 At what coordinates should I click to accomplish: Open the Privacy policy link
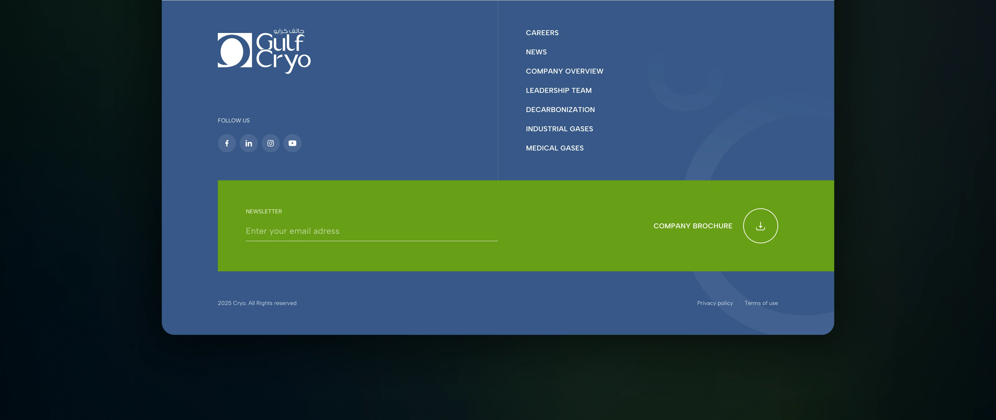pos(715,303)
